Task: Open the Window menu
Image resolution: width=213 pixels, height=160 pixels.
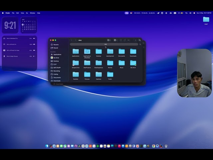Action: pos(33,13)
